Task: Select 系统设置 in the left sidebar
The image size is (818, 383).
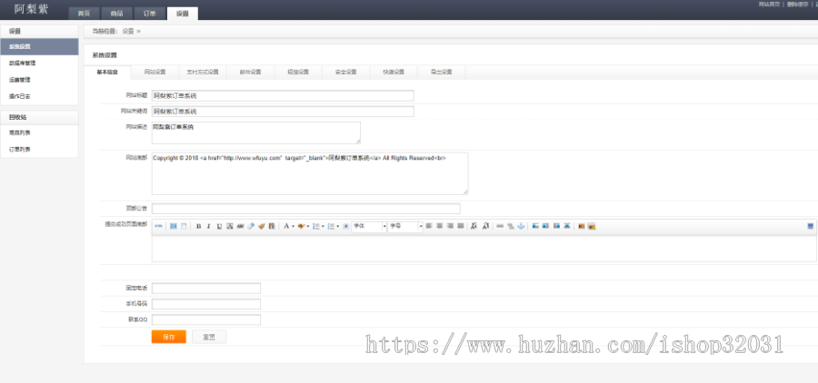Action: pyautogui.click(x=39, y=46)
